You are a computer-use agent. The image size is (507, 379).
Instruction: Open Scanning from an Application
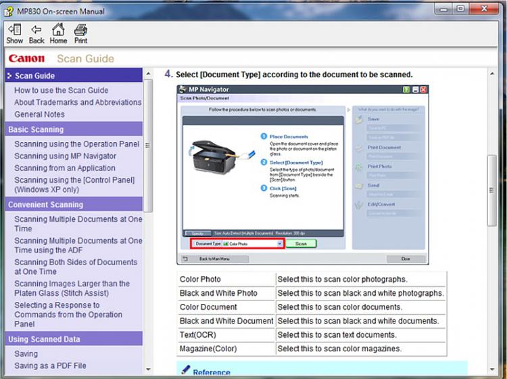[65, 168]
